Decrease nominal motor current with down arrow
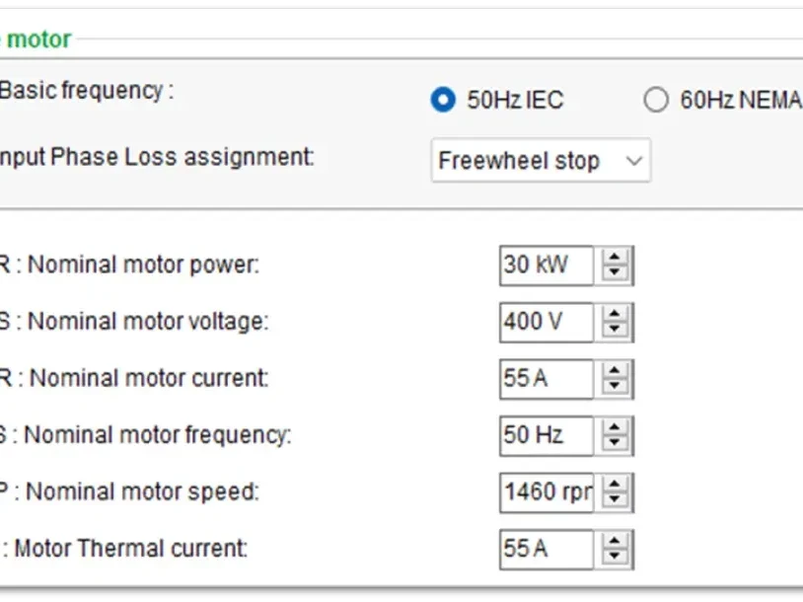The image size is (803, 602). 616,387
